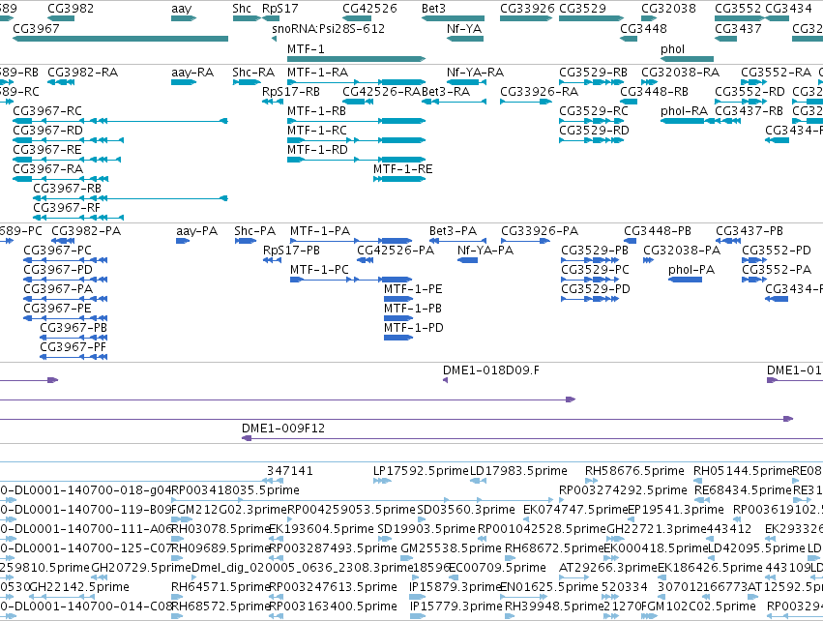Screen dimensions: 823x621
Task: Open the CG33926 gene label
Action: coord(527,9)
